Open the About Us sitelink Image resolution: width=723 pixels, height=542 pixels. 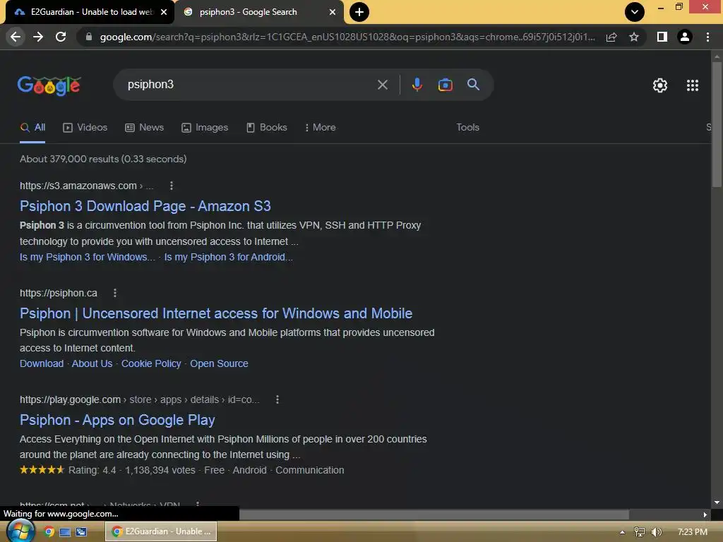coord(92,363)
